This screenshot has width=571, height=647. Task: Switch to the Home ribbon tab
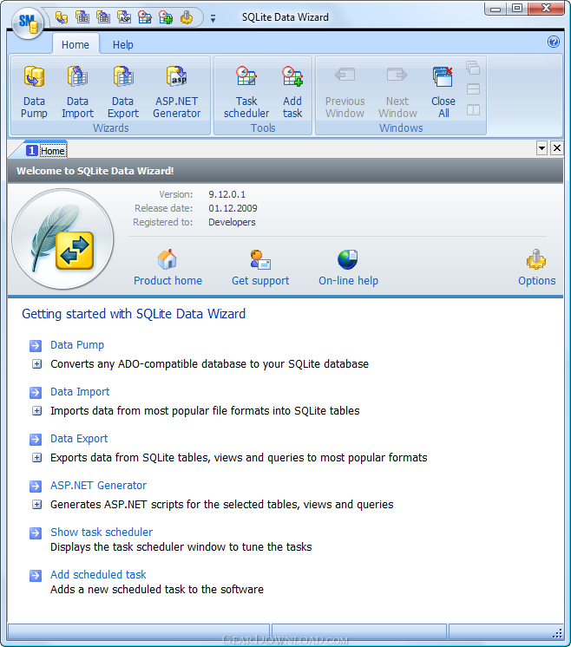(x=75, y=44)
